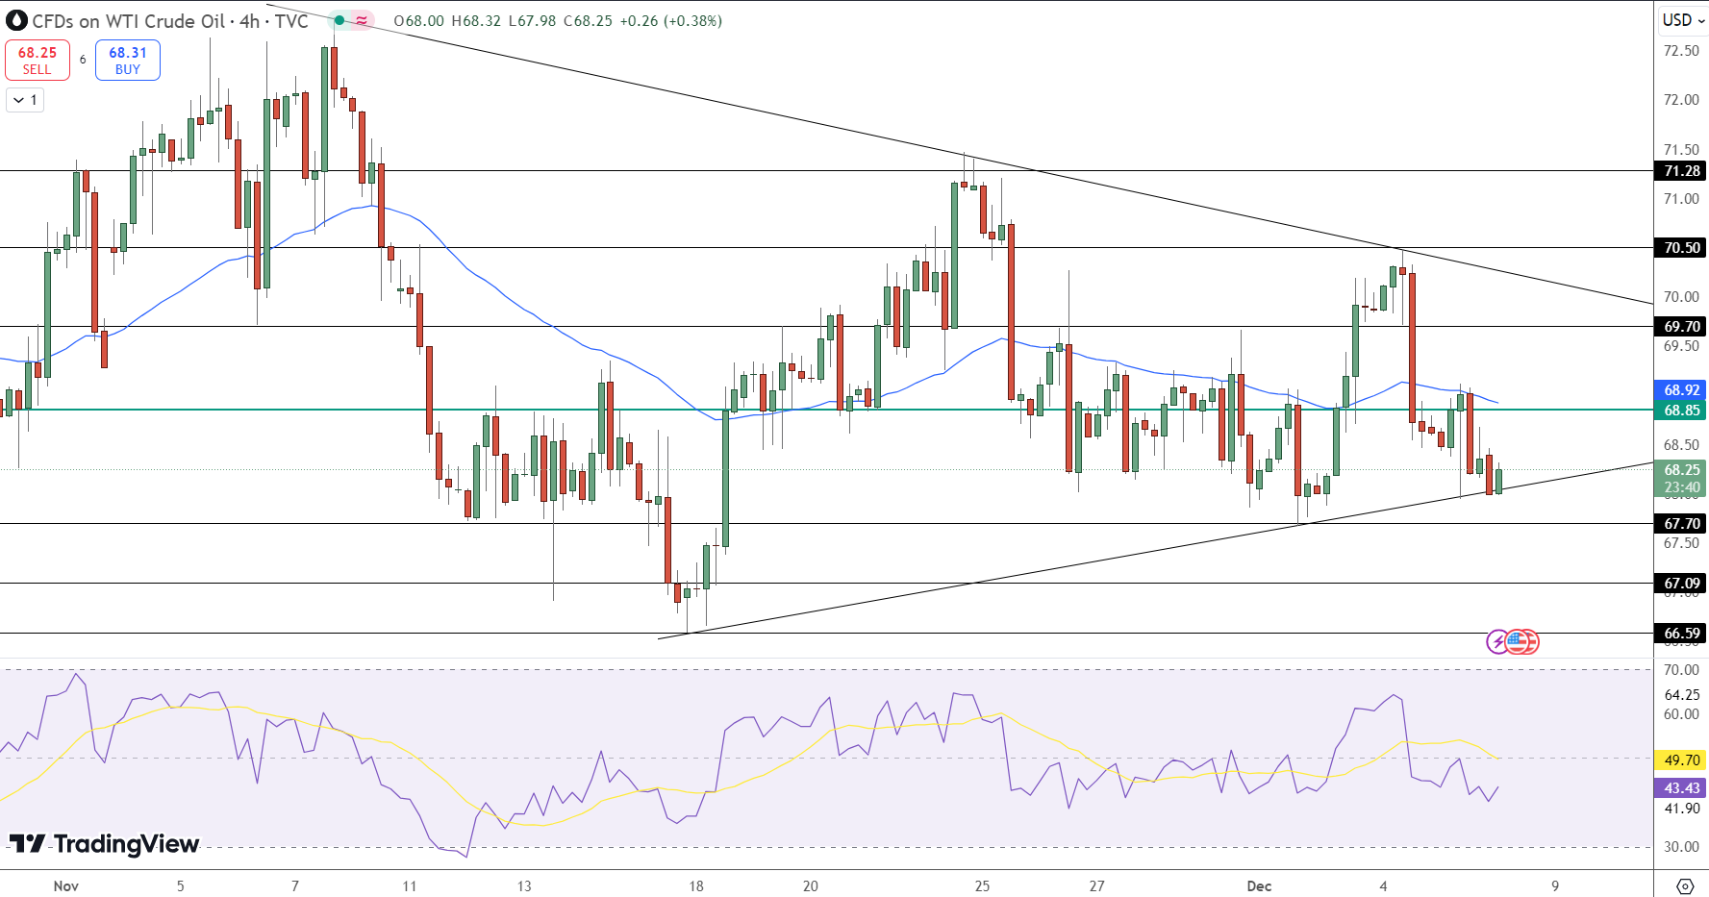Collapse the indicator legend chevron labeled 1
This screenshot has height=897, width=1709.
pos(25,100)
